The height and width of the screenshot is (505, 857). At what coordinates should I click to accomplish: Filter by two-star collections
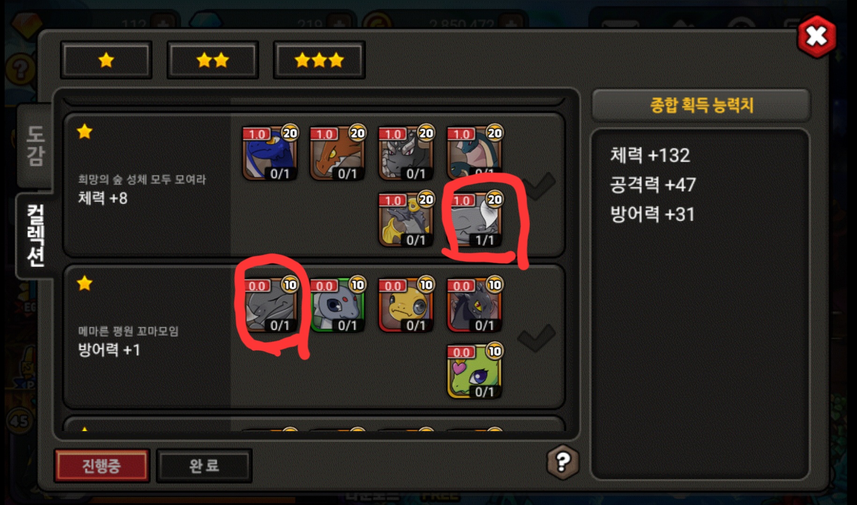[213, 60]
